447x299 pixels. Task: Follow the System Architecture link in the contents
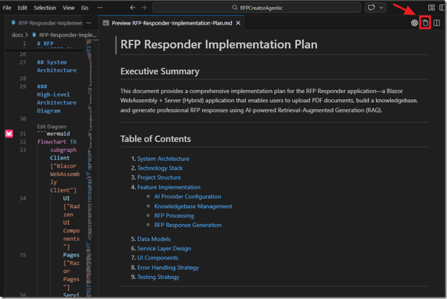click(163, 159)
